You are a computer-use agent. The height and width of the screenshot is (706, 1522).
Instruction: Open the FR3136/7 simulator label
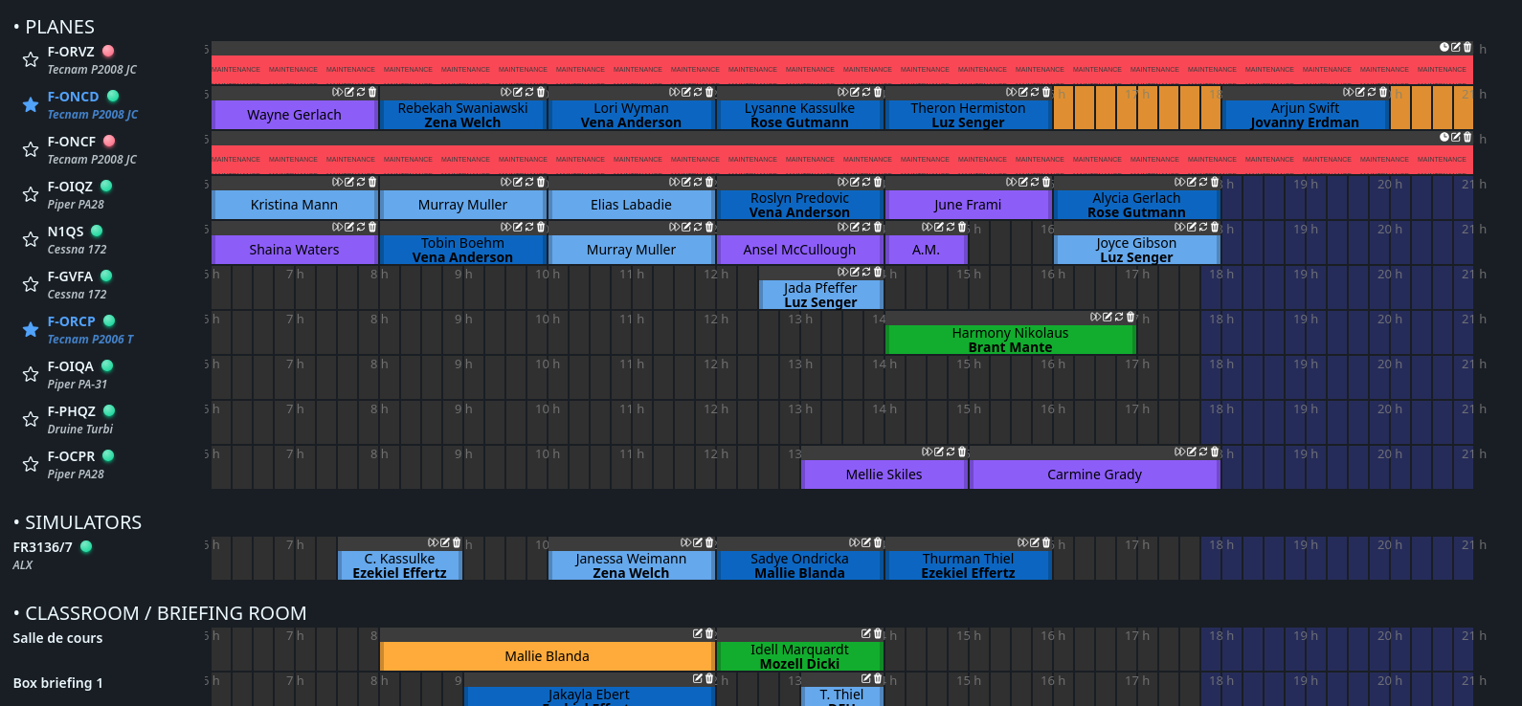(x=43, y=547)
